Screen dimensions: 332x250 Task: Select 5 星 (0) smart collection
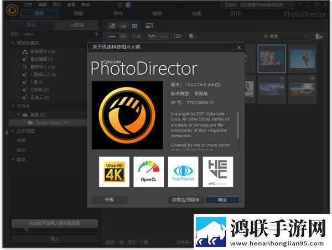tap(37, 82)
